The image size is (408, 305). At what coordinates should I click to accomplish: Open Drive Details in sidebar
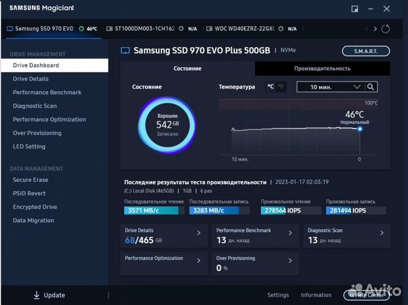click(31, 79)
